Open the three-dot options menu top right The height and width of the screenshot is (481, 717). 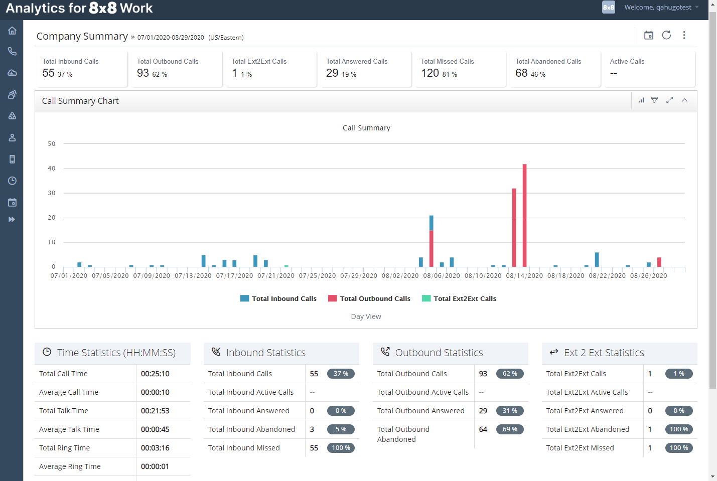(684, 35)
